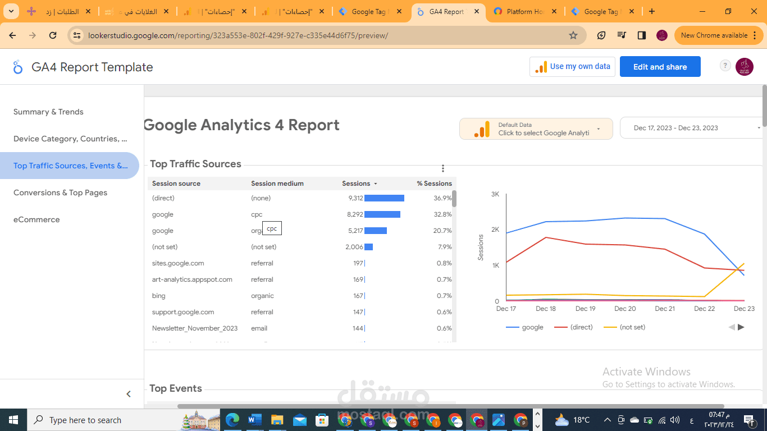This screenshot has height=431, width=767.
Task: Switch to the Platform Home browser tab
Action: pyautogui.click(x=526, y=12)
